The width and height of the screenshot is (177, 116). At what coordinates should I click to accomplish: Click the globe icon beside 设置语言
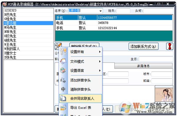(x=63, y=70)
